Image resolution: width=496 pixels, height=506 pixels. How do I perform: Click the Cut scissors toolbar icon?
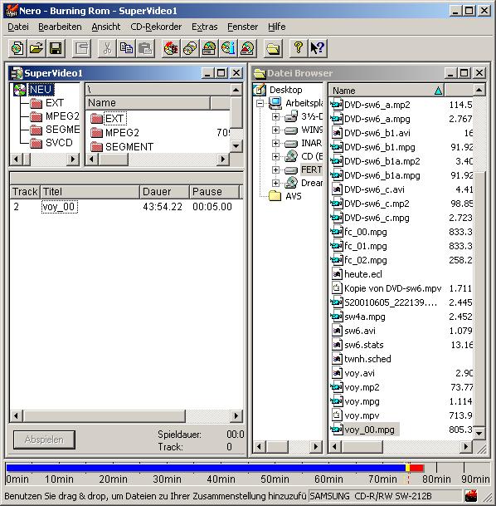click(x=107, y=49)
